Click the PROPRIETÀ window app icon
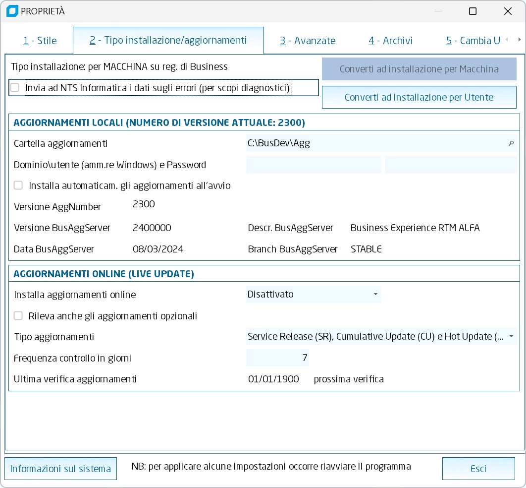Image resolution: width=526 pixels, height=488 pixels. (x=12, y=11)
